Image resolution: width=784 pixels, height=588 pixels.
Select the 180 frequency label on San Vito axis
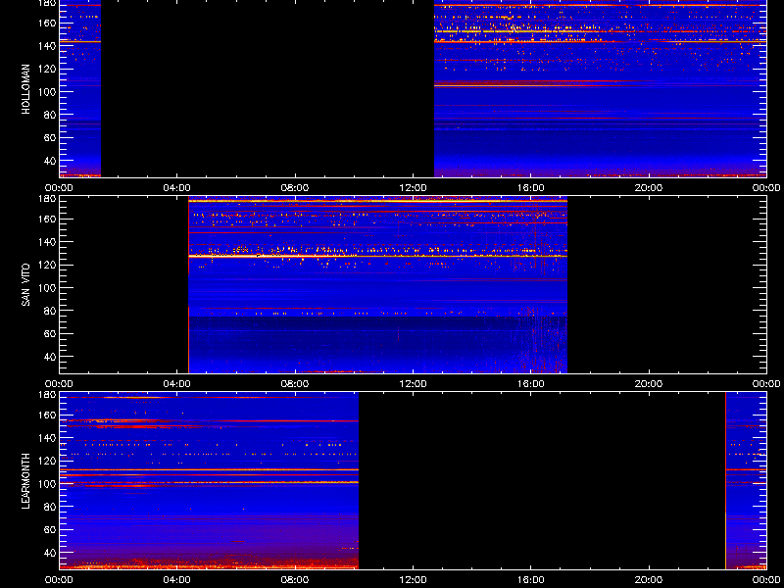point(46,199)
